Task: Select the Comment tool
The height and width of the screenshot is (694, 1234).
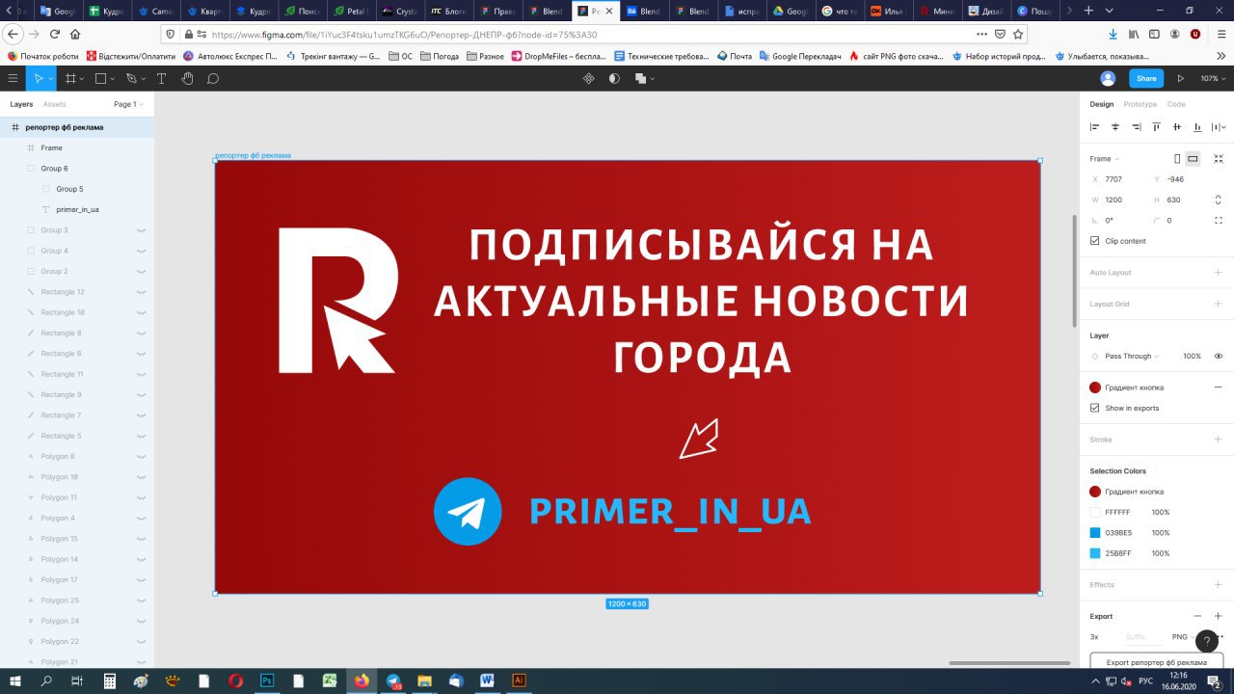Action: click(x=213, y=78)
